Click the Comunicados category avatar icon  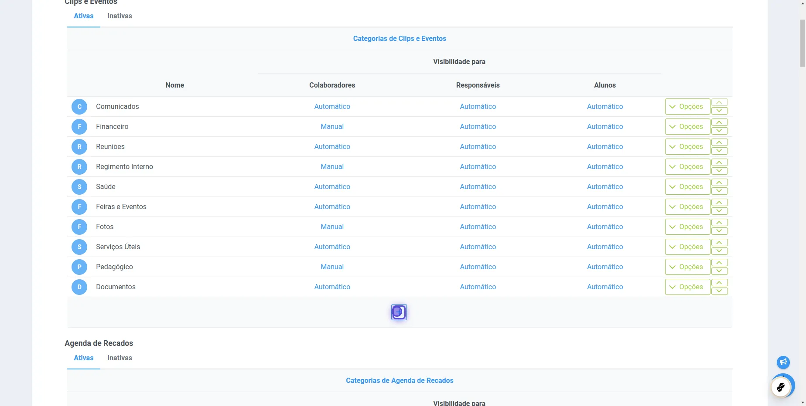(79, 107)
